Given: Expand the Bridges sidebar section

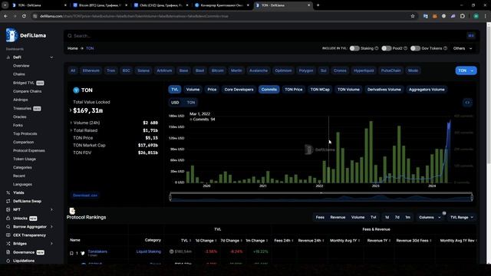Looking at the screenshot, I should tap(51, 244).
